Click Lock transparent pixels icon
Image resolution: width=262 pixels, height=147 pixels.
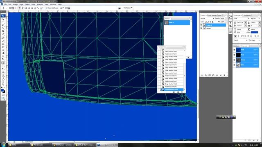click(x=206, y=22)
